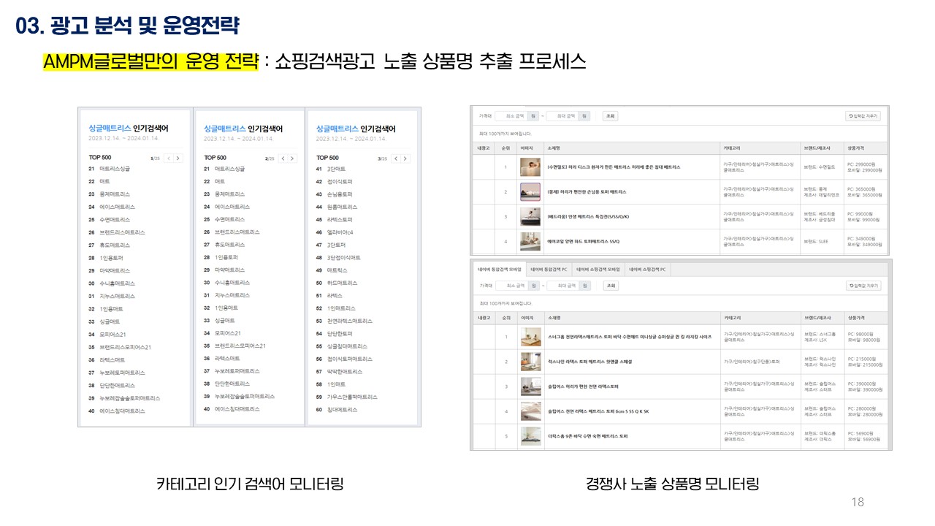The width and height of the screenshot is (935, 526).
Task: Go to next page in second keyword panel
Action: tap(293, 158)
